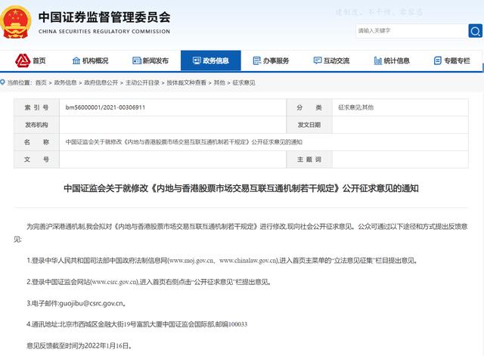Click the 主题词 label cell
The height and width of the screenshot is (356, 484).
point(309,159)
